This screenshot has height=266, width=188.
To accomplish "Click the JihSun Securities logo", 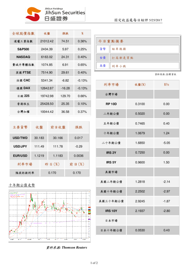I will pyautogui.click(x=55, y=14).
